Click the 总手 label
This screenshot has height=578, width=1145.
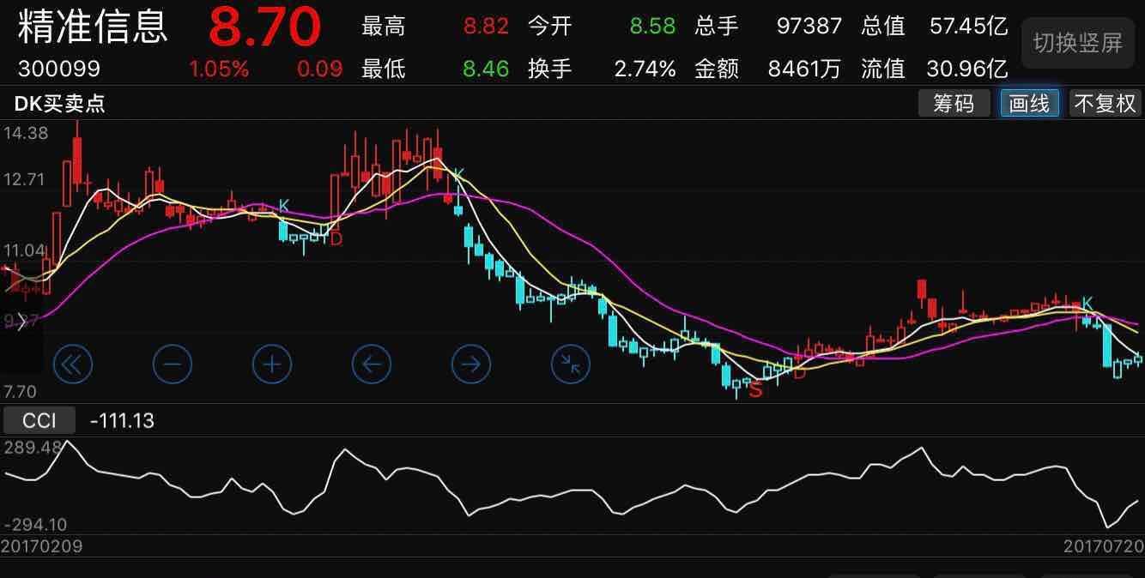[717, 26]
